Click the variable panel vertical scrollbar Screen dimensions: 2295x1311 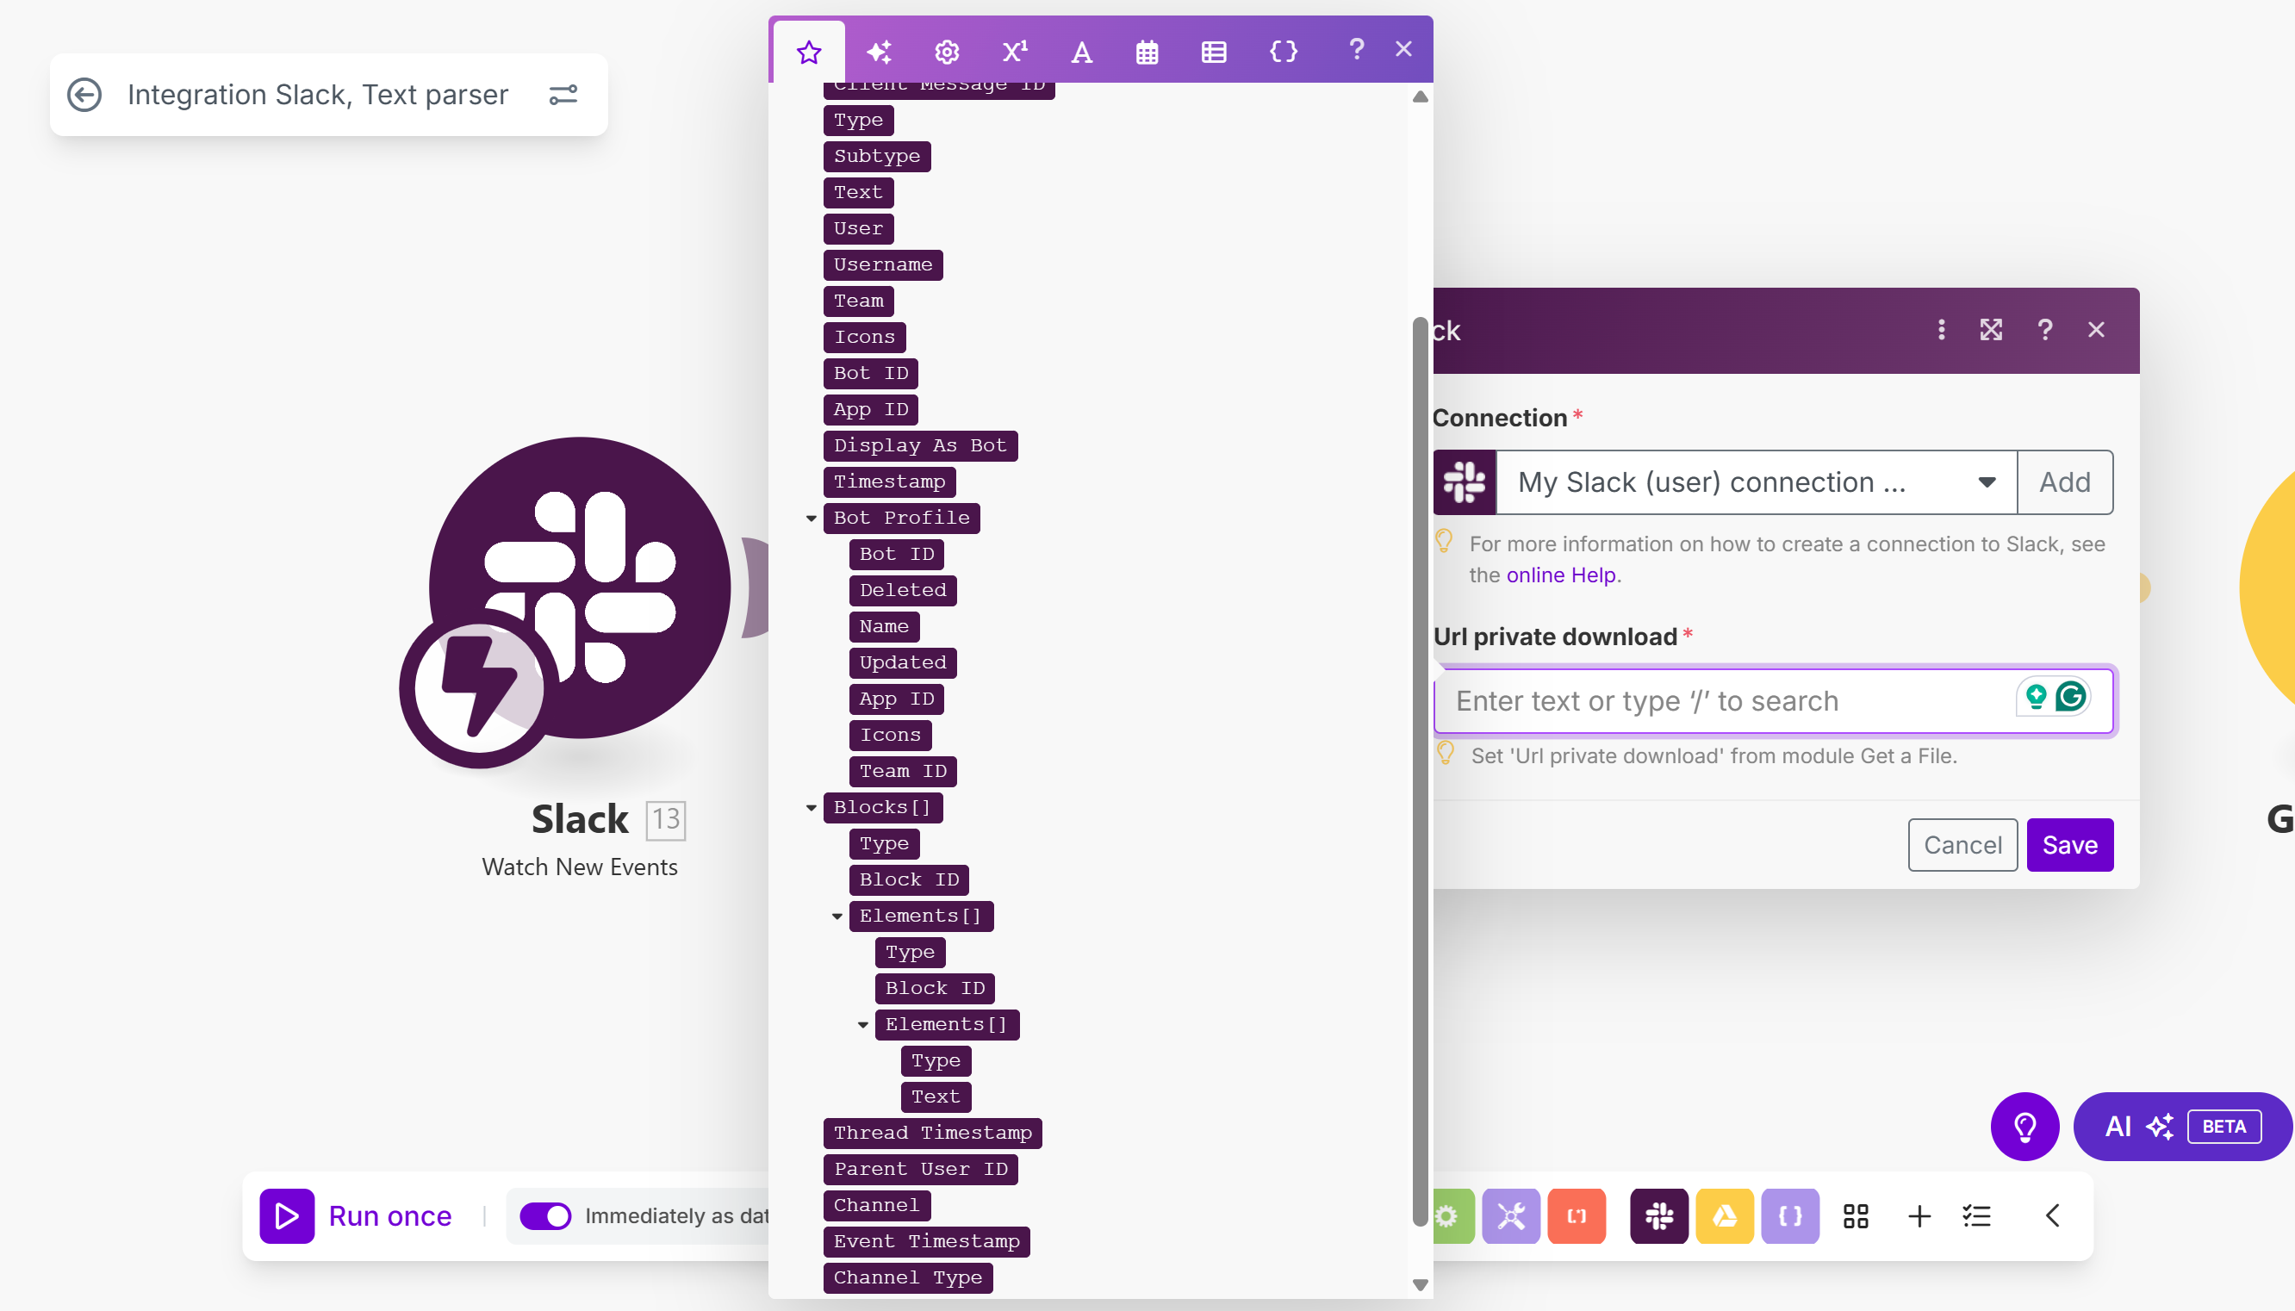click(1420, 766)
